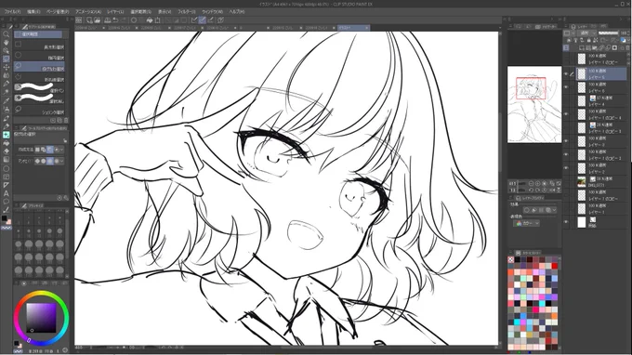Open 選択範囲 menu in menu bar
The width and height of the screenshot is (632, 355).
pyautogui.click(x=140, y=12)
